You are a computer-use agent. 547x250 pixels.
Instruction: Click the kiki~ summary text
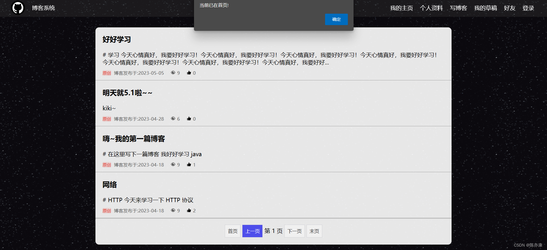(x=109, y=108)
